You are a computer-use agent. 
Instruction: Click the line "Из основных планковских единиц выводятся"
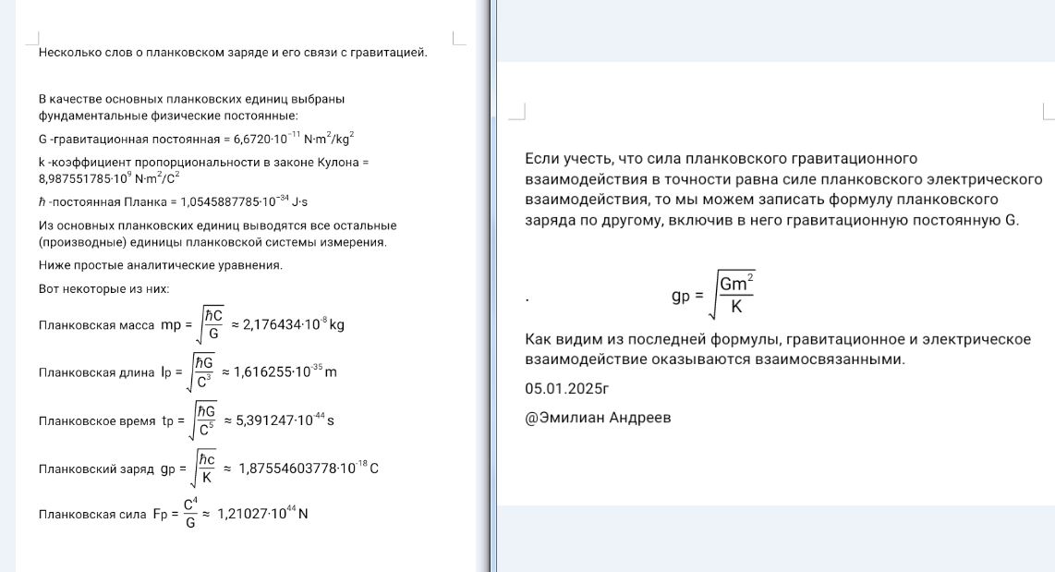click(x=217, y=225)
